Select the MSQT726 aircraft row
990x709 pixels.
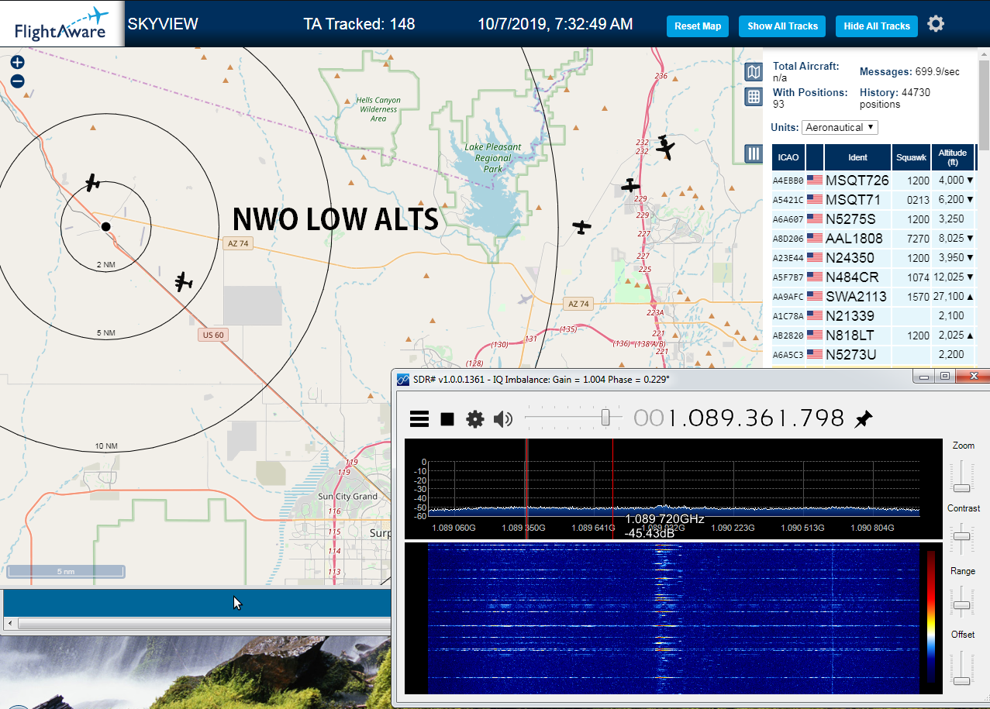874,180
